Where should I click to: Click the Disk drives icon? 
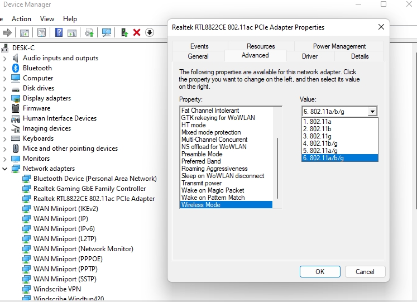click(16, 89)
